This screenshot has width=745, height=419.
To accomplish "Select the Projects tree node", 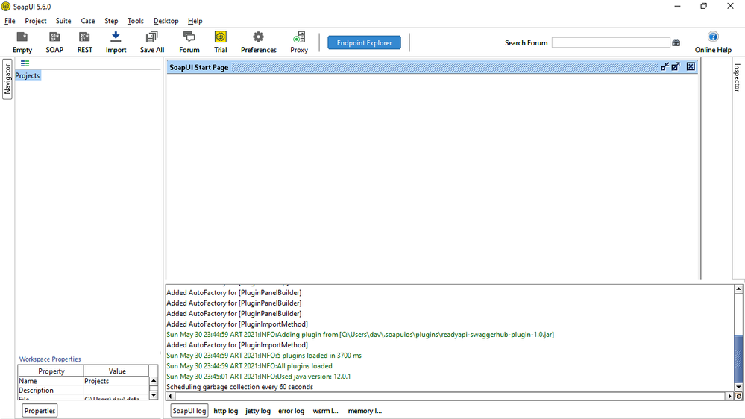I will click(x=28, y=75).
